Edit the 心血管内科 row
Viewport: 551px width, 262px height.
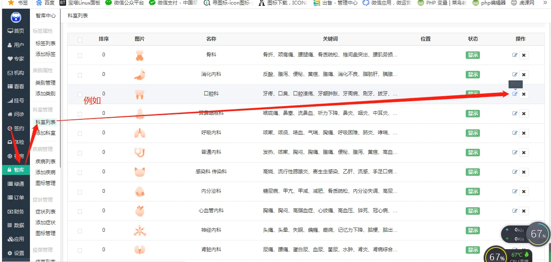pos(515,211)
